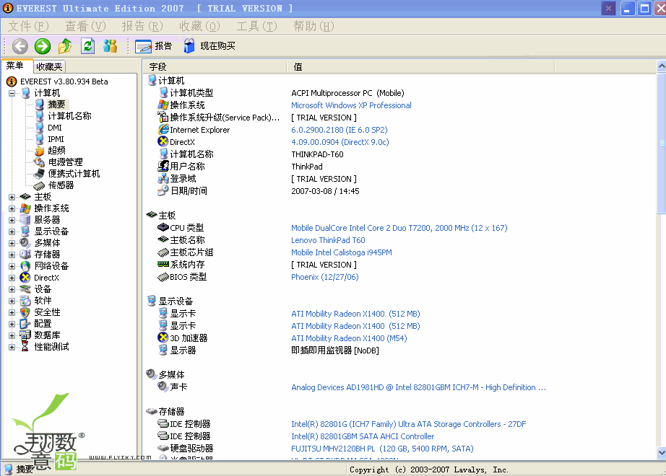The image size is (666, 476).
Task: Click the 值 value column header
Action: coord(421,66)
